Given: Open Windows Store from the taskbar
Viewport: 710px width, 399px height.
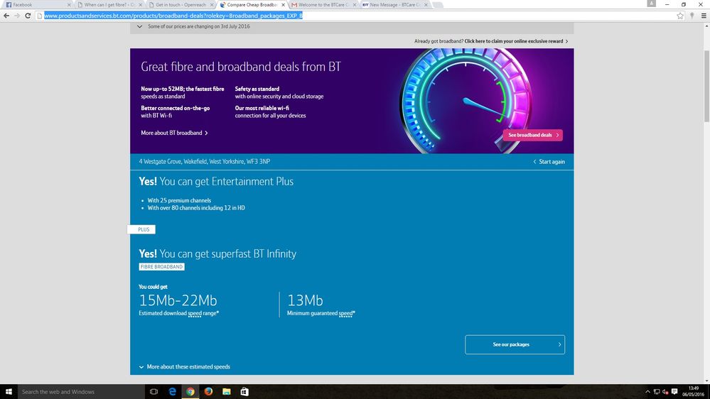Looking at the screenshot, I should pyautogui.click(x=244, y=391).
